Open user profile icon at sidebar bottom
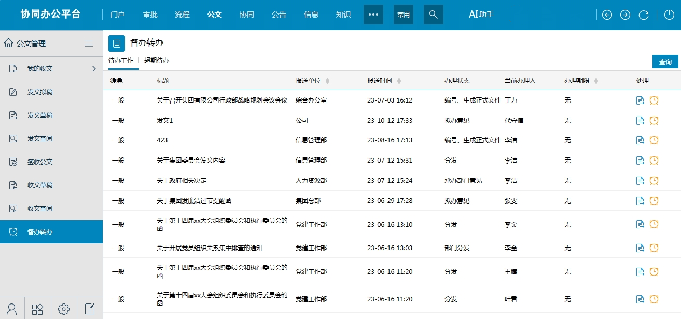This screenshot has height=319, width=681. tap(12, 309)
